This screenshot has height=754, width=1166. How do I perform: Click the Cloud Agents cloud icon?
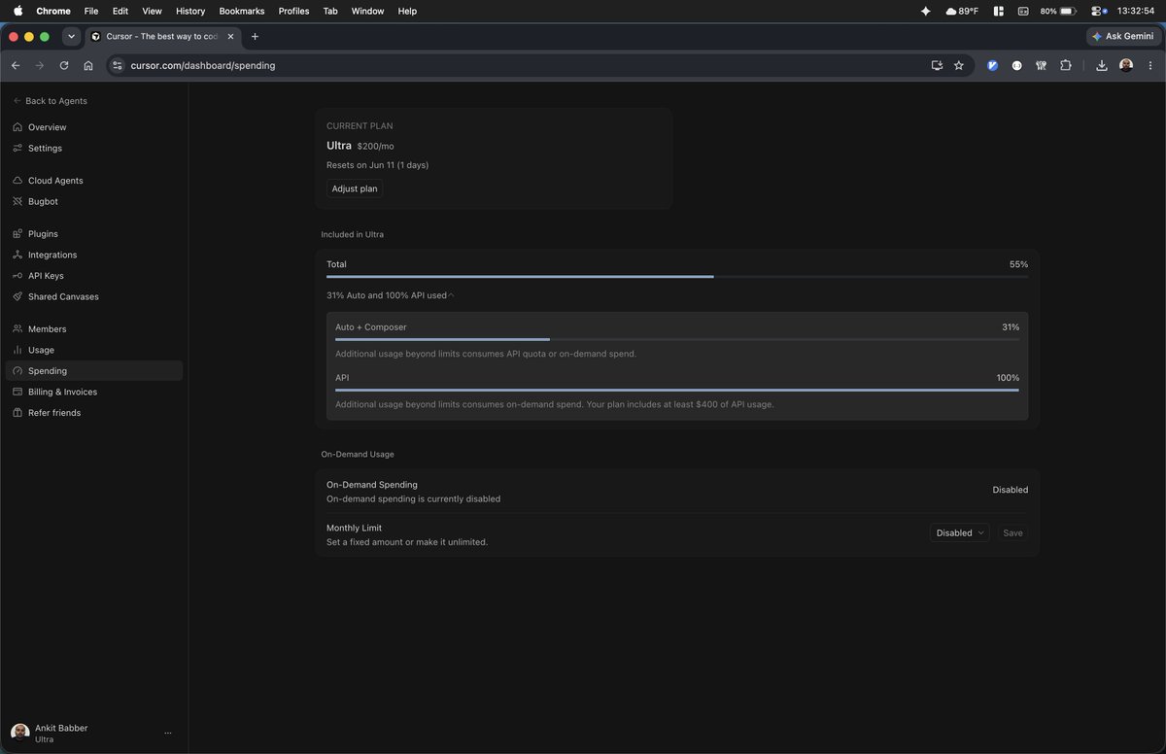click(17, 181)
